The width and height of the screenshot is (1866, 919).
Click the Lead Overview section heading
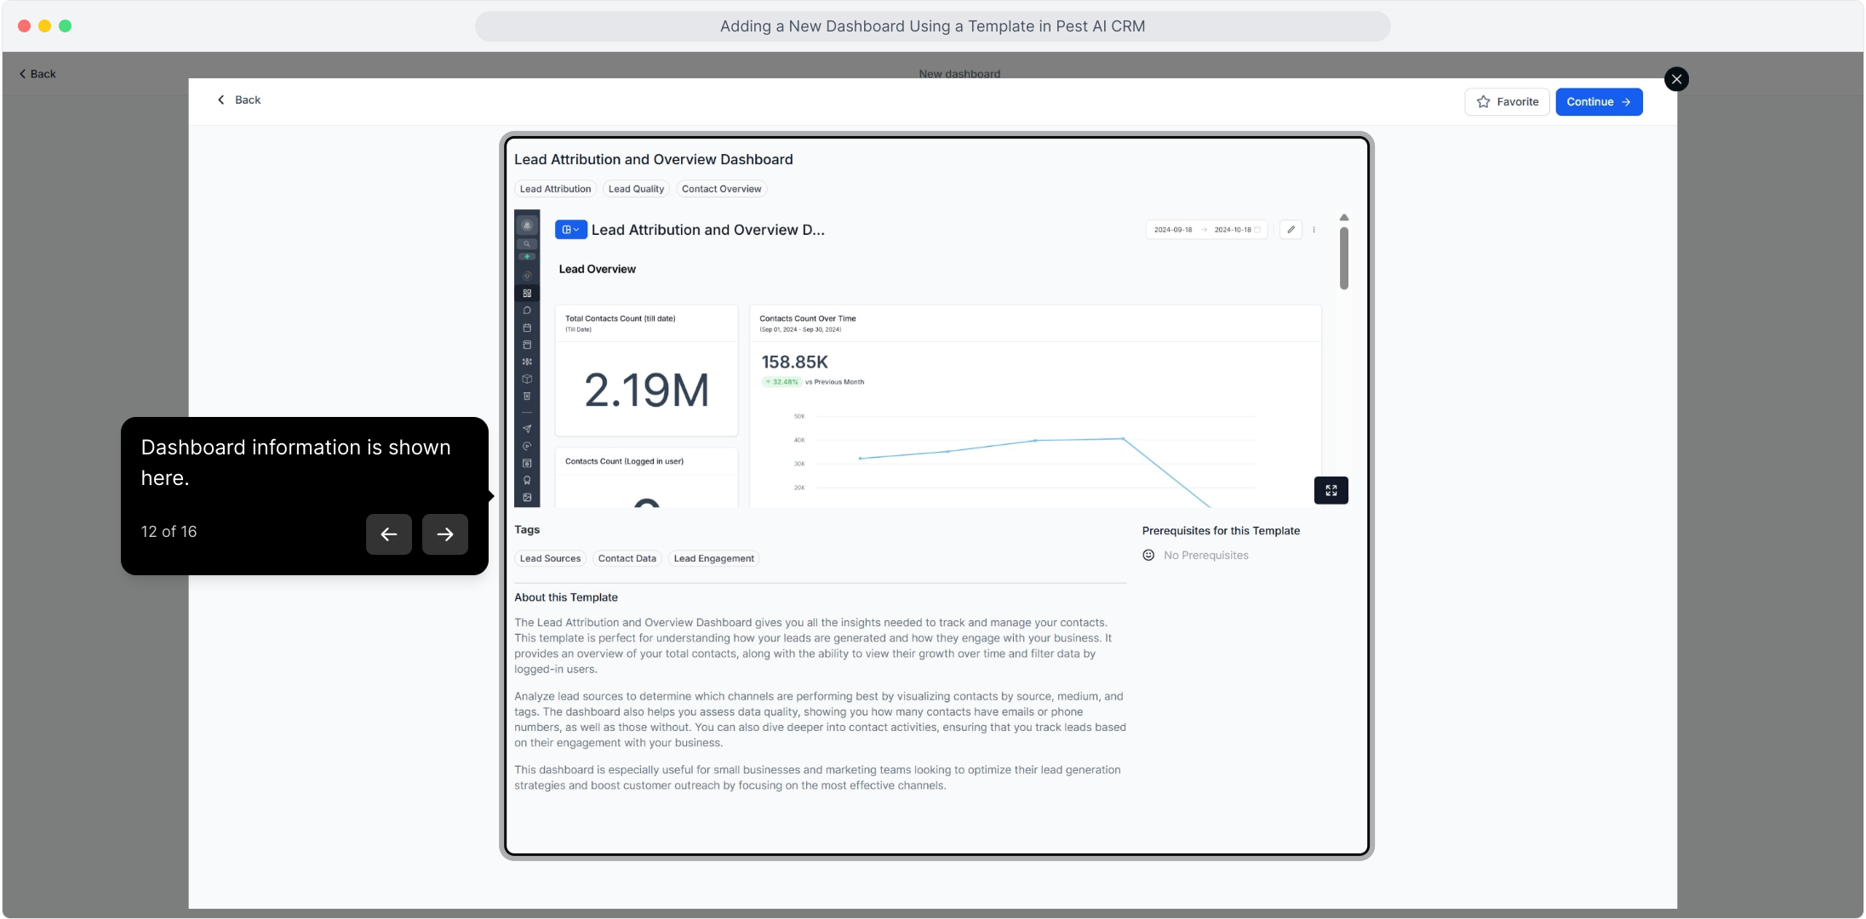tap(597, 269)
